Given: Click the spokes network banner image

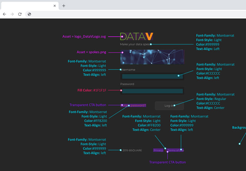Looking at the screenshot, I should [152, 57].
